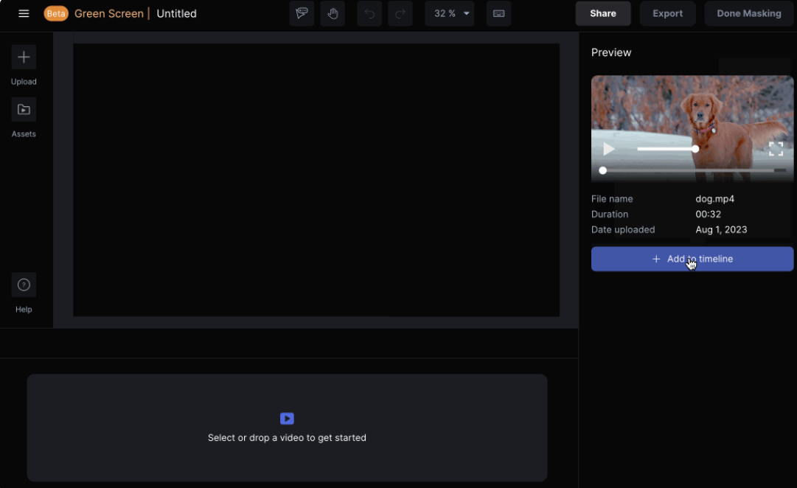Click the play icon in the drop zone
The image size is (797, 488).
click(x=287, y=419)
